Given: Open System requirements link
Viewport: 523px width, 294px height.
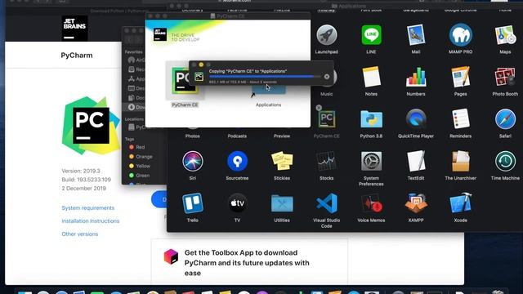Looking at the screenshot, I should (87, 208).
